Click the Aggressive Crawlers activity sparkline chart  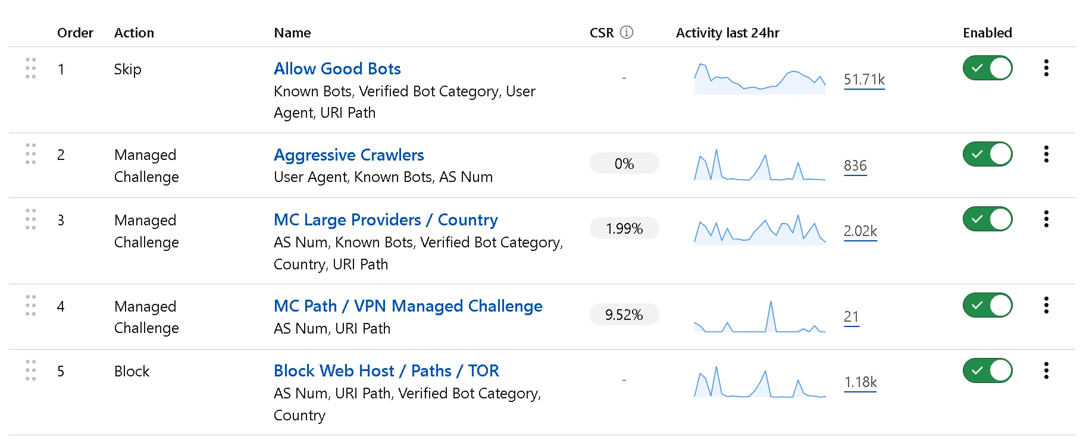760,165
